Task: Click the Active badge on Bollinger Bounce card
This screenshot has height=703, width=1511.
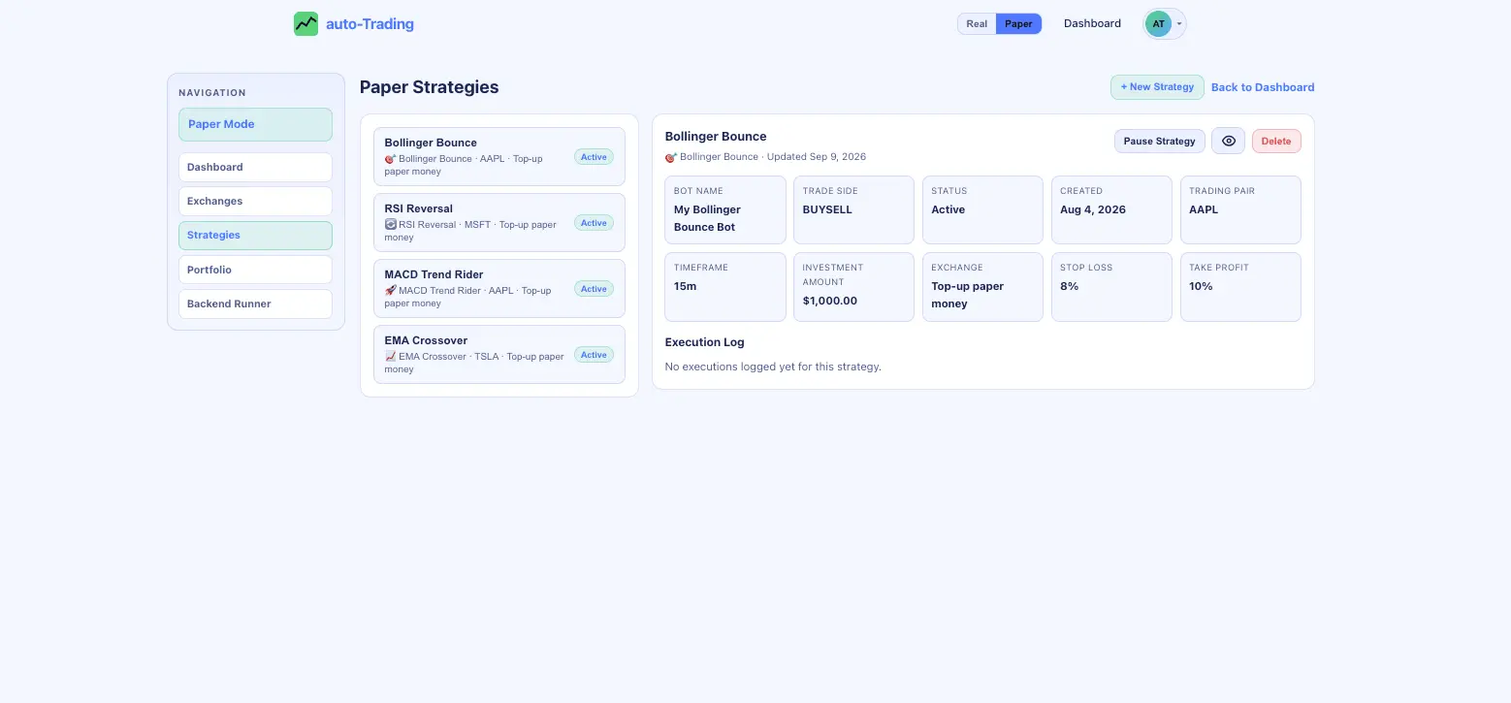Action: pyautogui.click(x=594, y=157)
